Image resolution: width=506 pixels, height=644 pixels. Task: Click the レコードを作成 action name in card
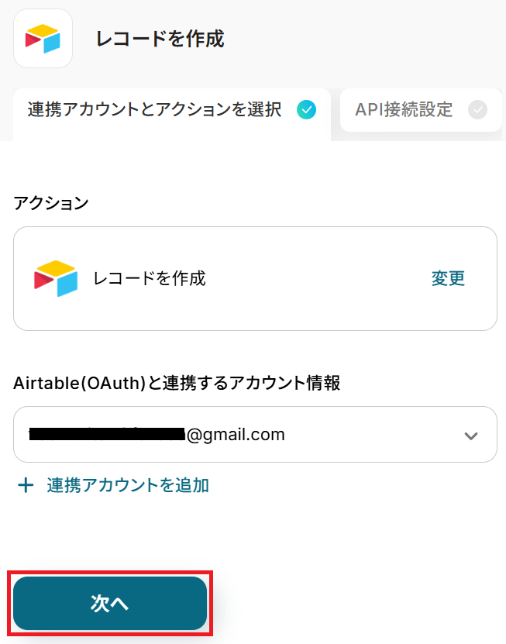pos(149,279)
